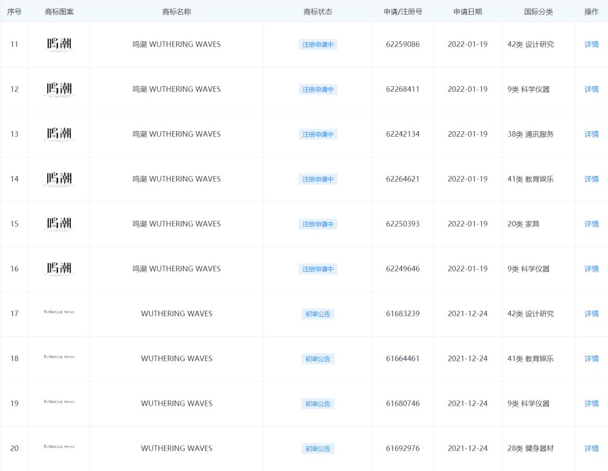Open 详情 link for application 62242134
Viewport: 608px width, 471px height.
click(x=591, y=134)
